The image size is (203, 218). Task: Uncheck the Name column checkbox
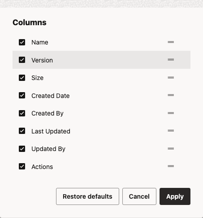click(x=22, y=42)
